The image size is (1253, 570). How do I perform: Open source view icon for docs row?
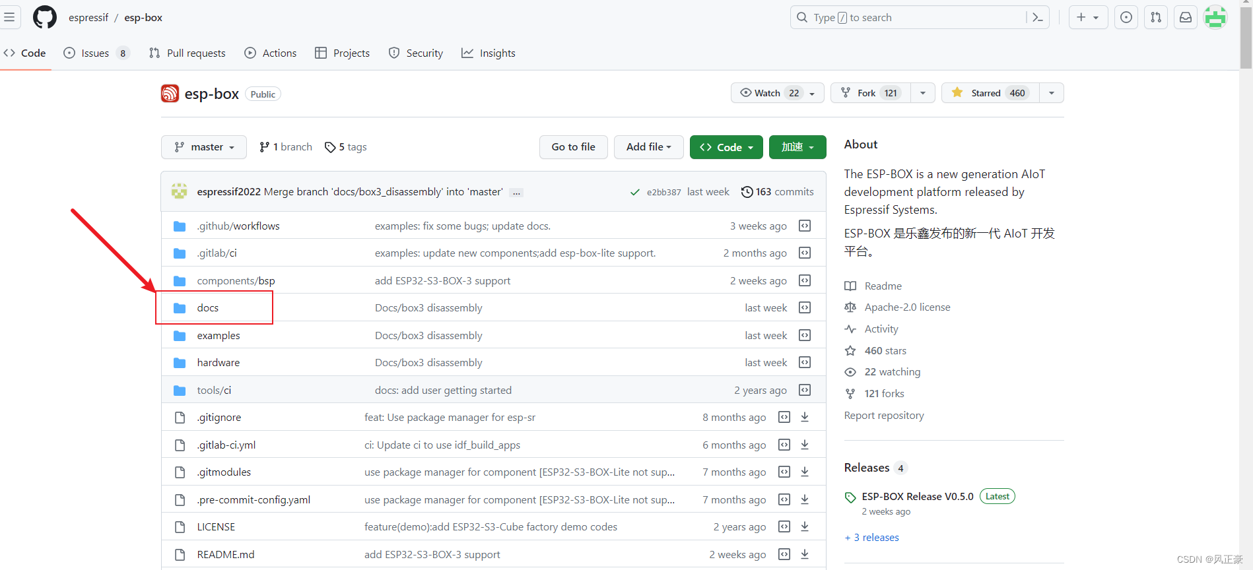(805, 307)
